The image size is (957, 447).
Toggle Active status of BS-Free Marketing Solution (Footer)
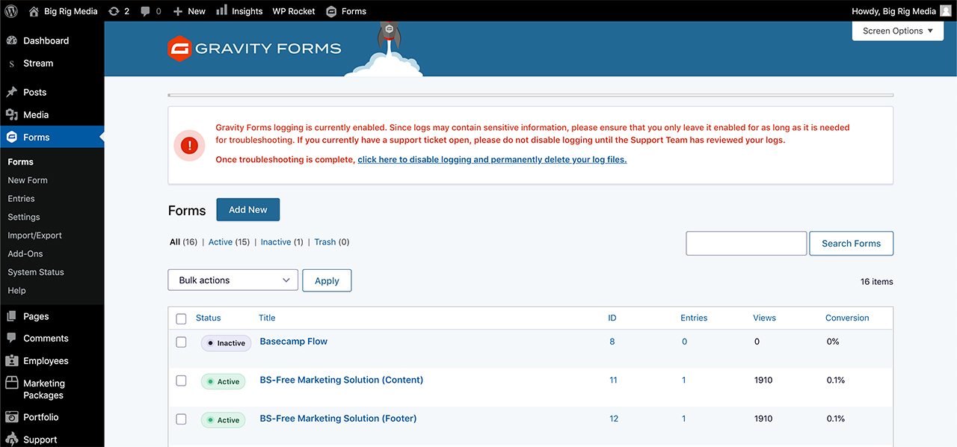click(x=223, y=420)
